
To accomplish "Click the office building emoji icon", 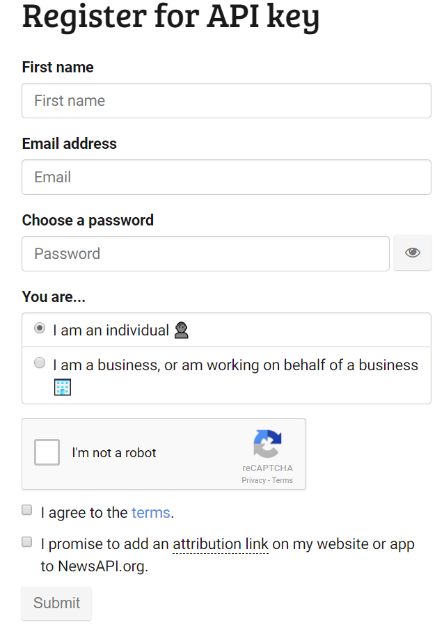I will pos(63,388).
